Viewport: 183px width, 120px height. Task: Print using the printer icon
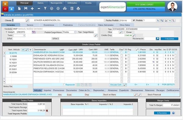coord(78,9)
